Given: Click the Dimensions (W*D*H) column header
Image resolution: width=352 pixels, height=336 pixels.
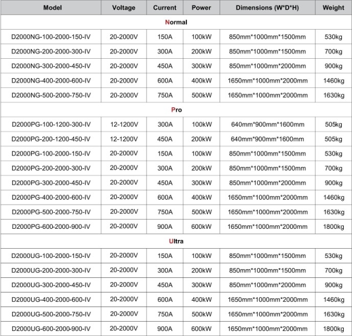Looking at the screenshot, I should point(267,8).
